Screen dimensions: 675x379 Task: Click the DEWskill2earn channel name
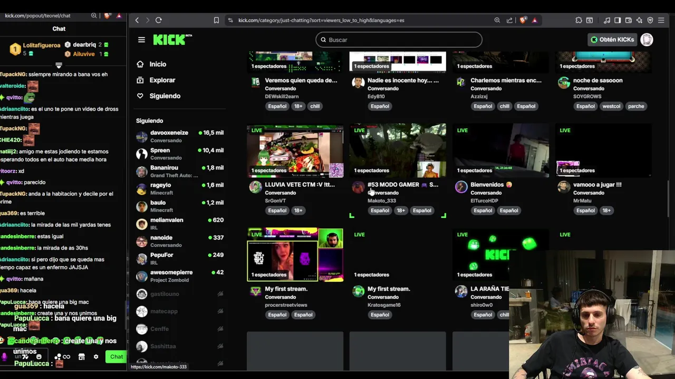[x=282, y=96]
